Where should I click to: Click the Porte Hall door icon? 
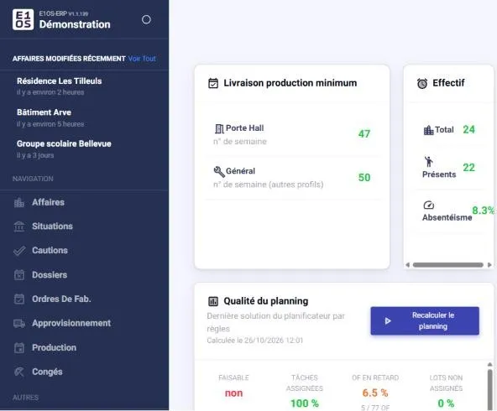pyautogui.click(x=219, y=128)
